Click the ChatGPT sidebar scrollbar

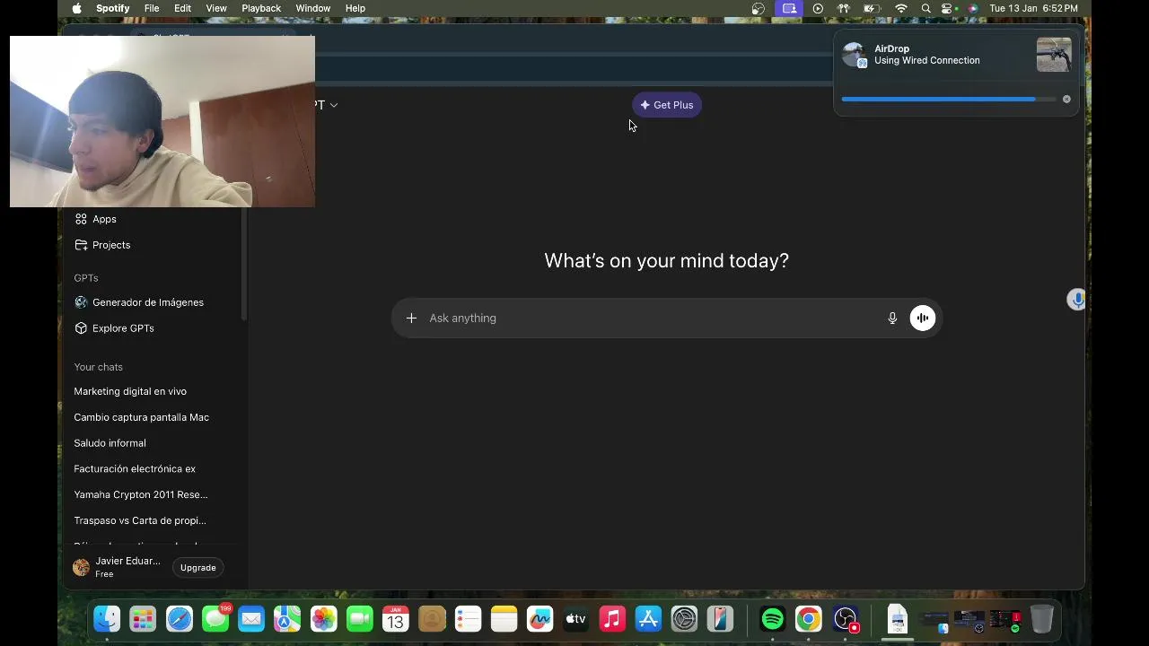click(x=243, y=263)
